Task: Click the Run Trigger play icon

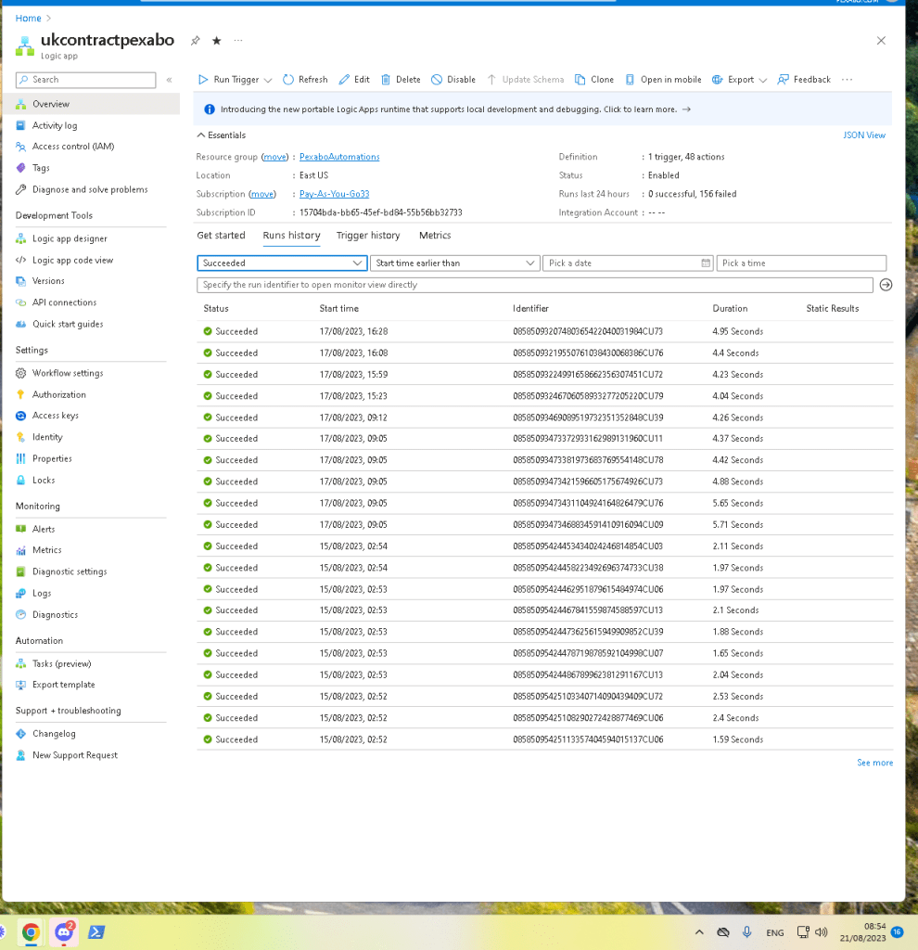Action: (x=203, y=80)
